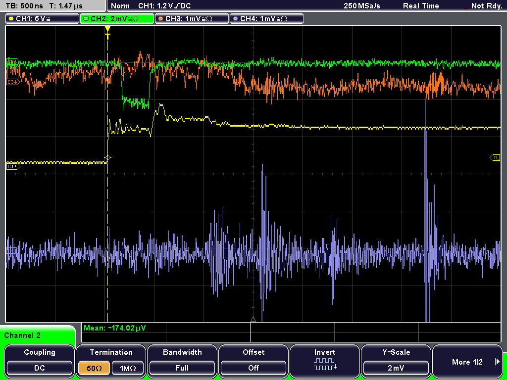The height and width of the screenshot is (380, 507).
Task: Click the trigger crosshair on the yellow trace
Action: (x=107, y=158)
